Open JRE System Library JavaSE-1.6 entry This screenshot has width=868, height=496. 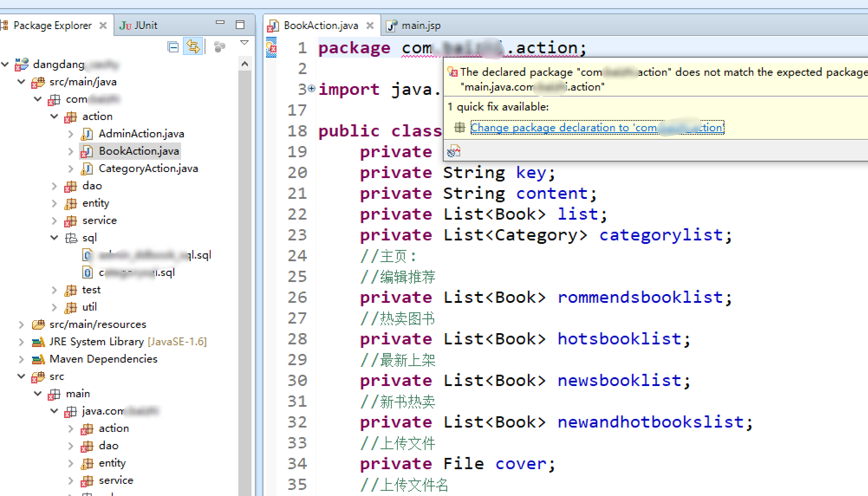127,342
